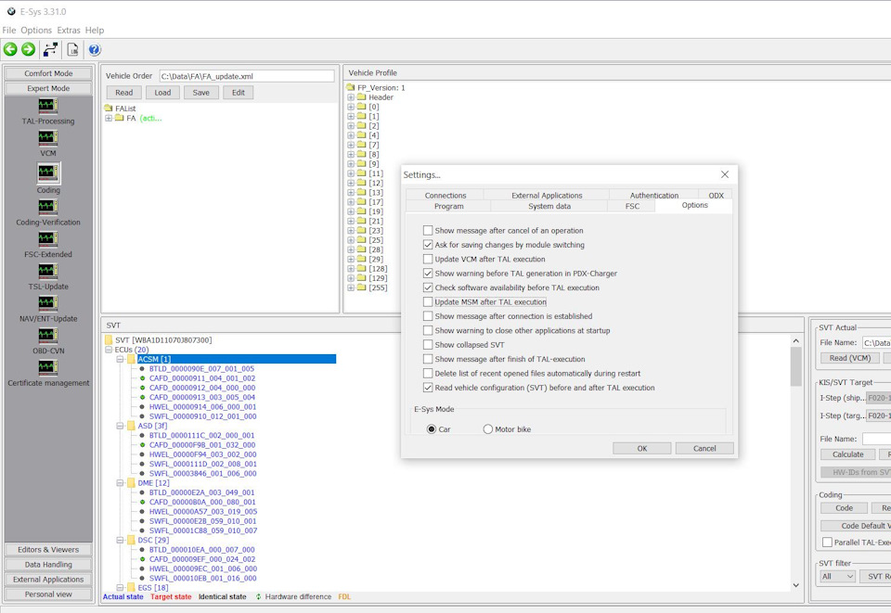Enable Show collapsed SVT checkbox
This screenshot has height=613, width=891.
pyautogui.click(x=428, y=345)
